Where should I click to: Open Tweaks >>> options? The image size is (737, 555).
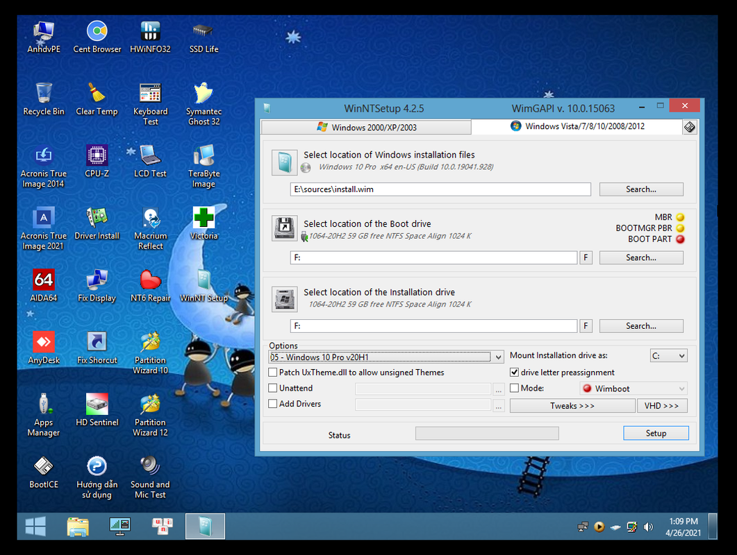point(572,406)
